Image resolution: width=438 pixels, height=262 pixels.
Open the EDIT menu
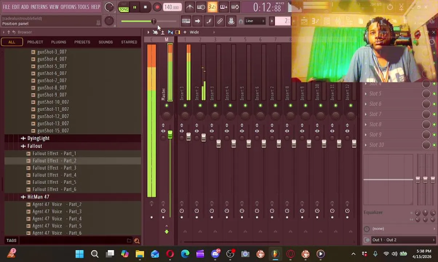point(16,7)
